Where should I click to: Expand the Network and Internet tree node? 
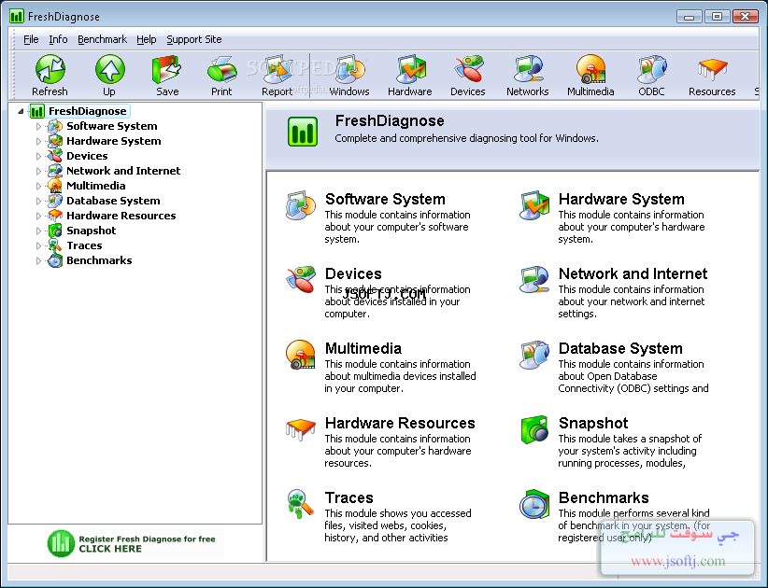click(38, 171)
